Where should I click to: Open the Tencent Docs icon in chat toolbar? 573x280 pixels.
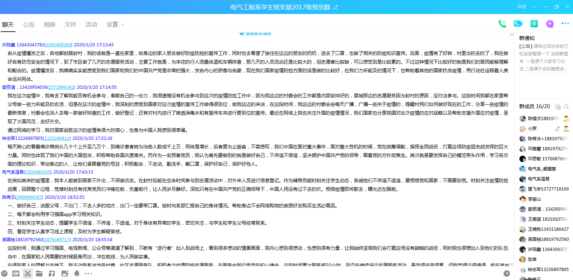tap(52, 274)
